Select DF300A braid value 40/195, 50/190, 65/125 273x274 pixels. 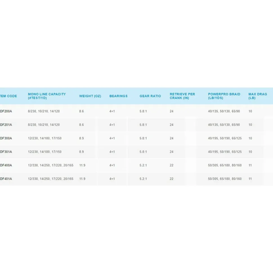(x=225, y=138)
